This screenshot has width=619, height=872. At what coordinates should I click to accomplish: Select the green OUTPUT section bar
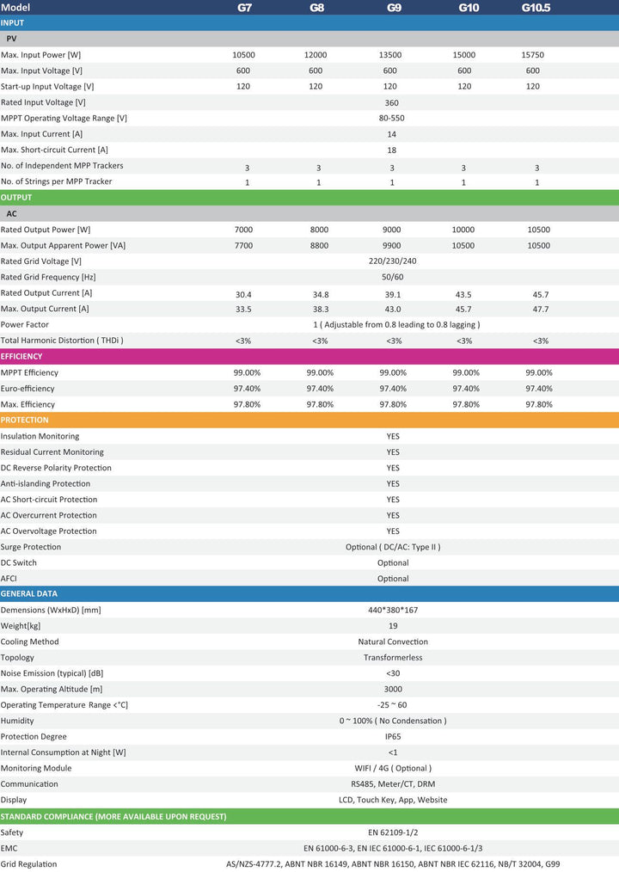point(309,198)
